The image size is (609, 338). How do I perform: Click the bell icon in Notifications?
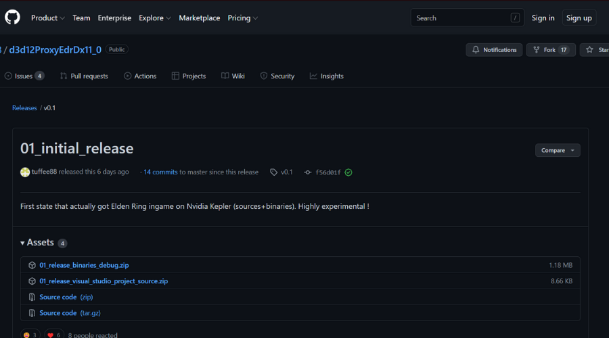tap(476, 49)
